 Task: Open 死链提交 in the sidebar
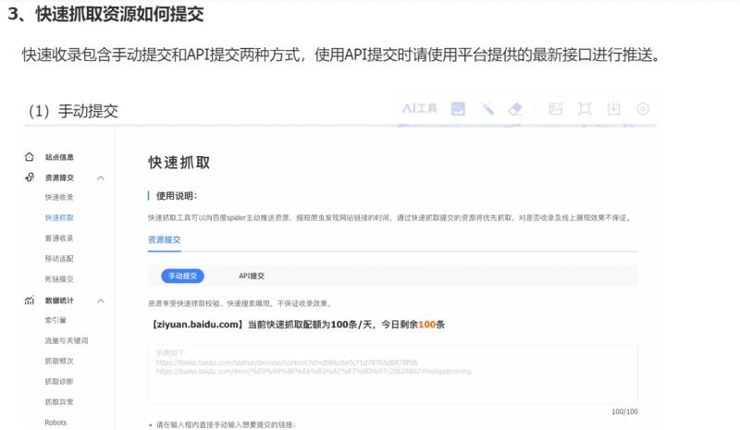59,279
